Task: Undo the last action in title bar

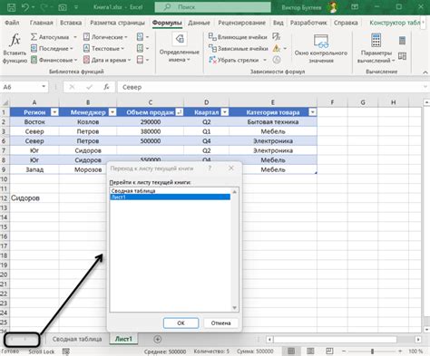Action: [25, 7]
